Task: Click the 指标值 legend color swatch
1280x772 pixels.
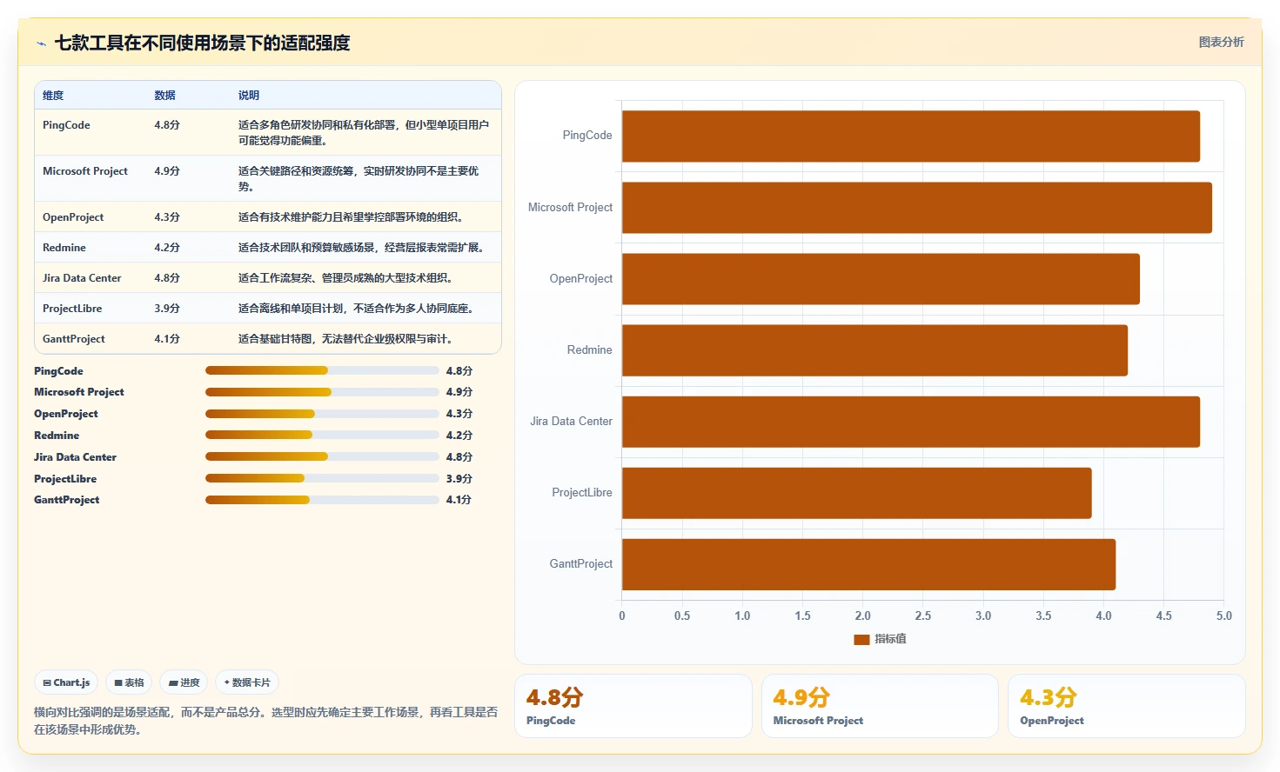Action: [x=861, y=639]
